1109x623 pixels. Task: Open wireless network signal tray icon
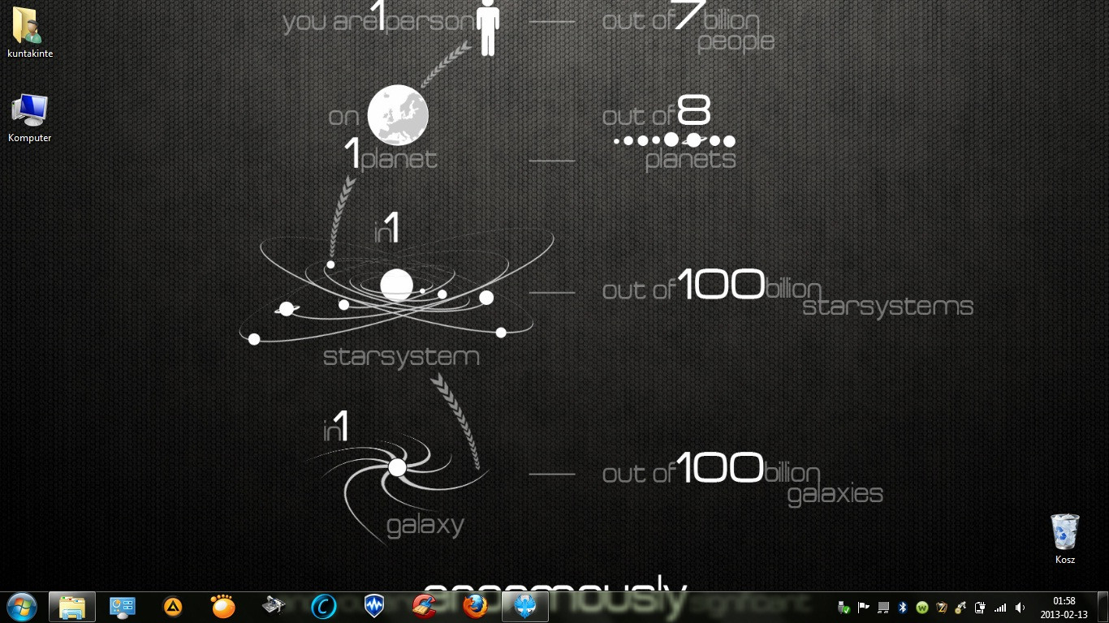point(1000,607)
